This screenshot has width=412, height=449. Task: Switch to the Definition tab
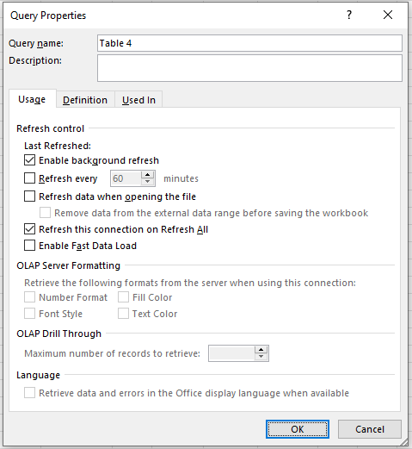[x=85, y=100]
